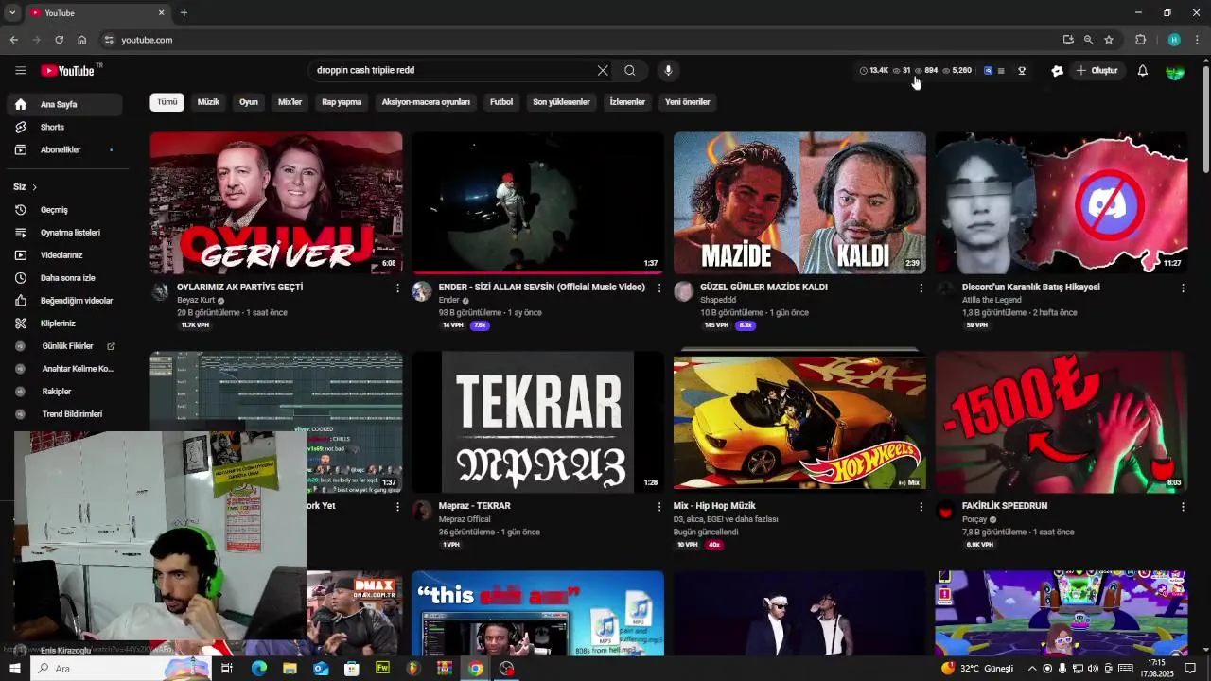
Task: Select the Oyun filter chip
Action: (249, 102)
